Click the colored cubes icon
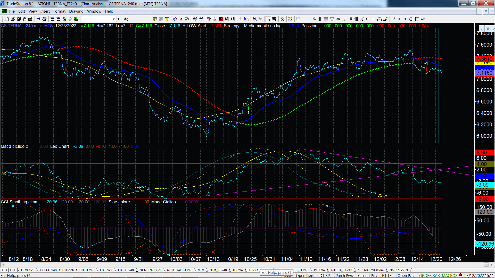 coord(76,19)
